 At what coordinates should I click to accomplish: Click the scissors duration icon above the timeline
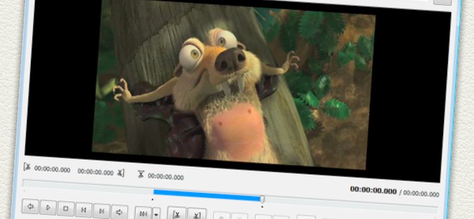(x=141, y=174)
